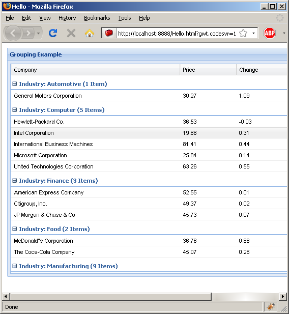
Task: Open the history dropdown beside the Forward button
Action: click(x=39, y=33)
